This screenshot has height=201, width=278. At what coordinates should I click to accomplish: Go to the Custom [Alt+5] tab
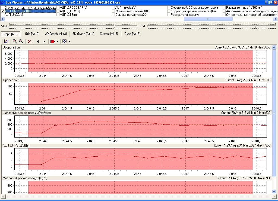[x=109, y=34]
